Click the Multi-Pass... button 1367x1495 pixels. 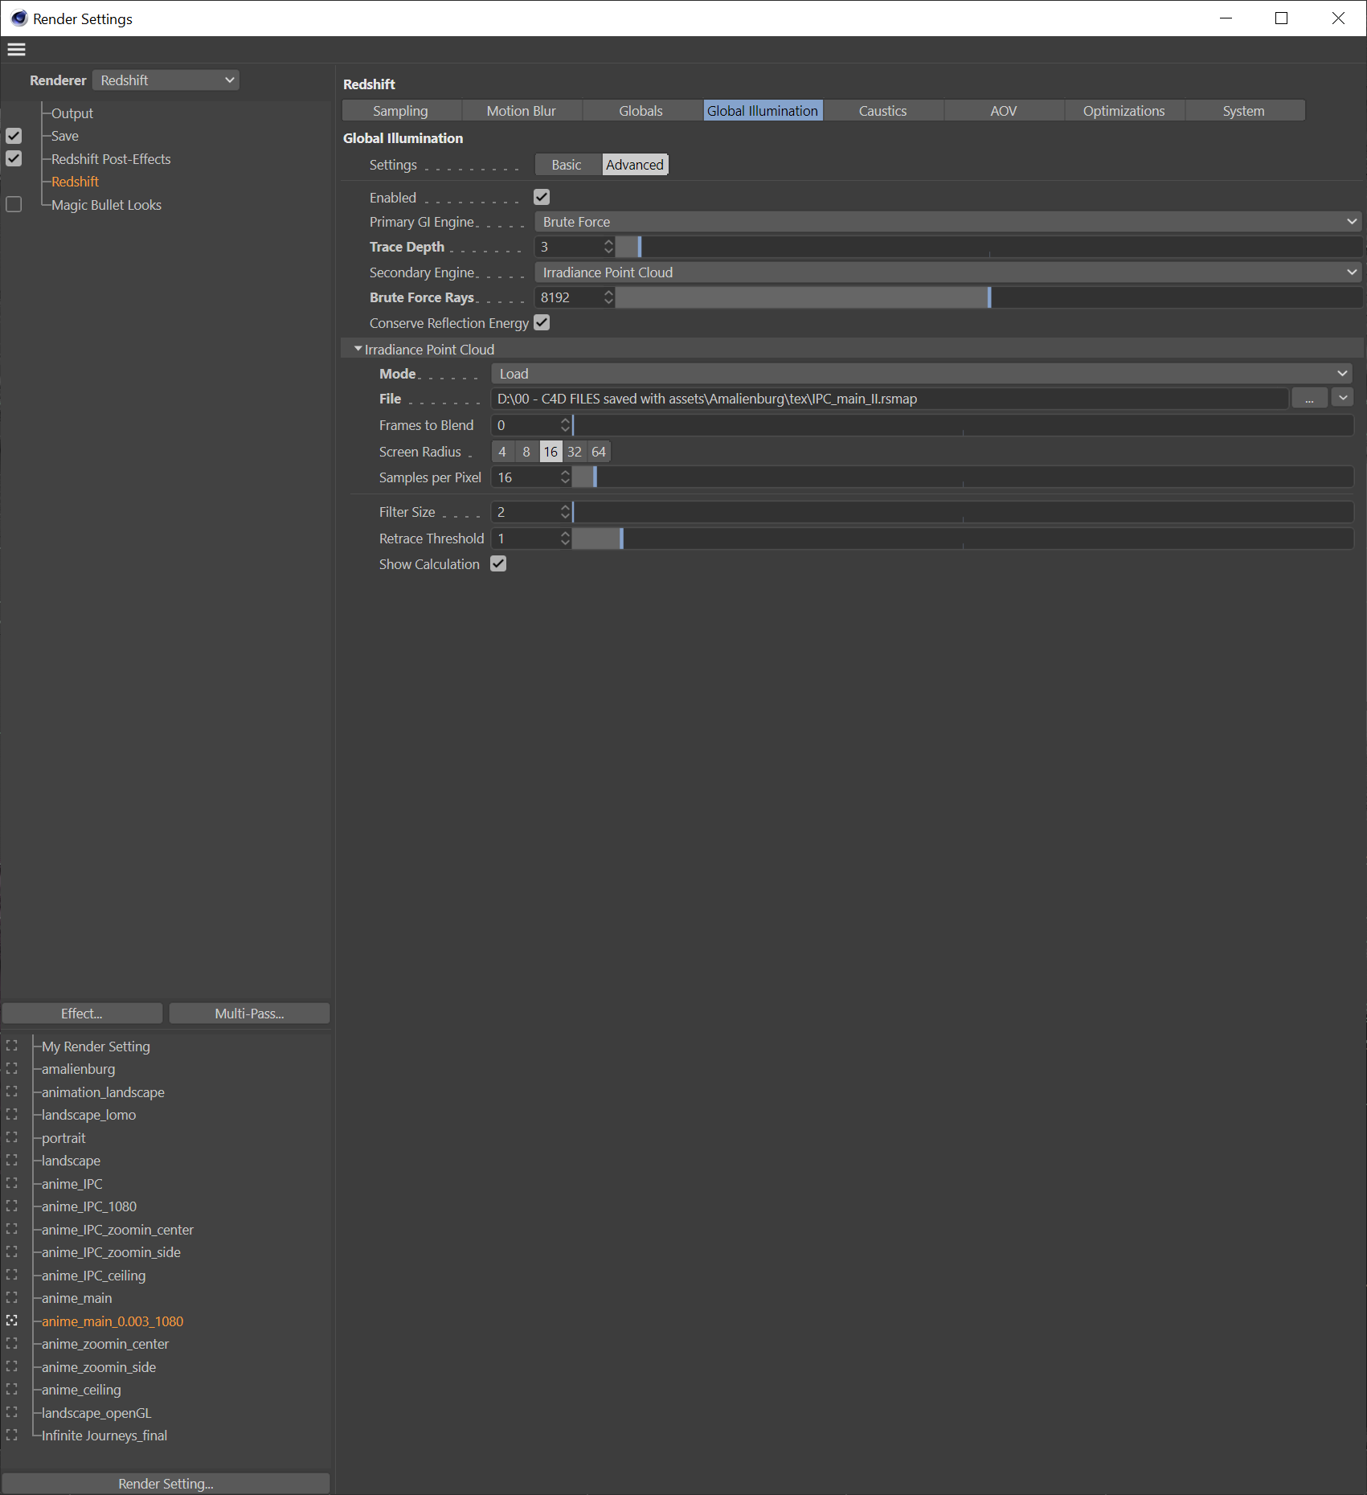coord(249,1014)
